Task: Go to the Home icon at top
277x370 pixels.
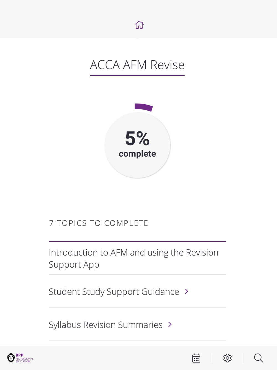Action: coord(139,25)
